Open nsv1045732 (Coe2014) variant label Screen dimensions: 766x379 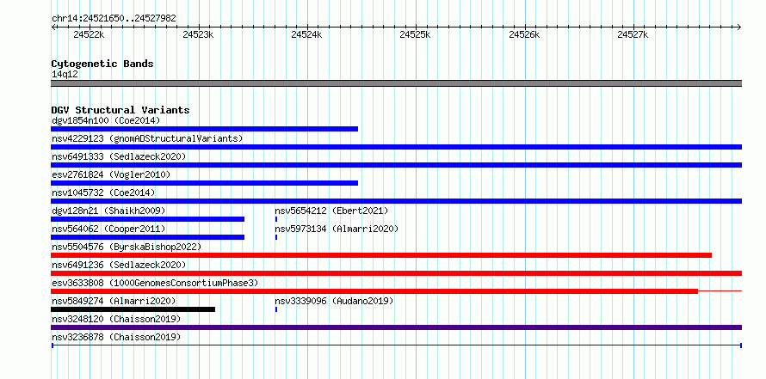pos(103,193)
